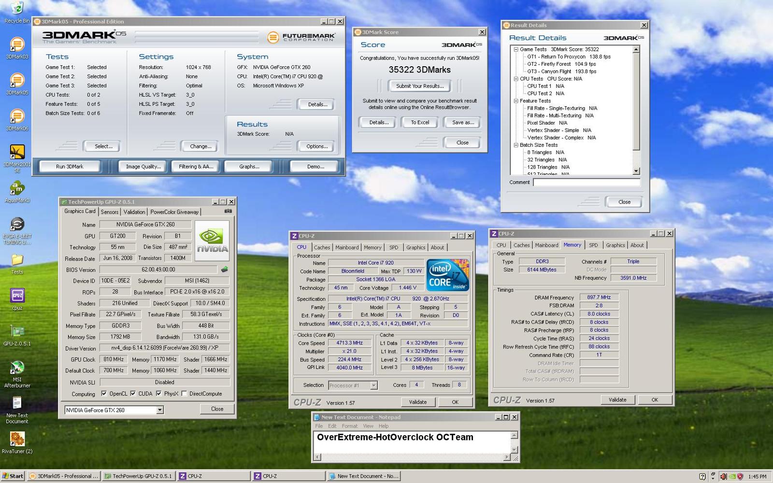Click the Result Details scrollbar down arrow
The image size is (773, 483).
[x=636, y=171]
